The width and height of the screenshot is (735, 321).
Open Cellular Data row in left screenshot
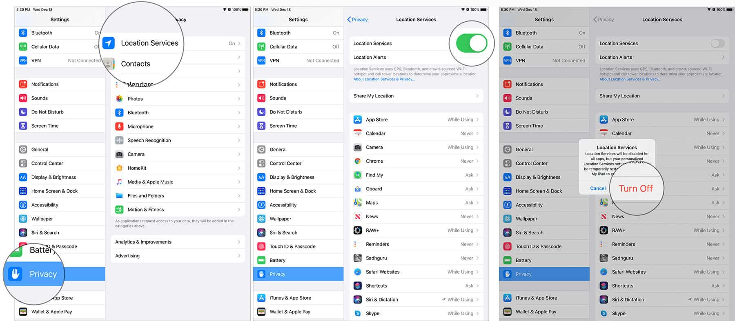pos(60,46)
